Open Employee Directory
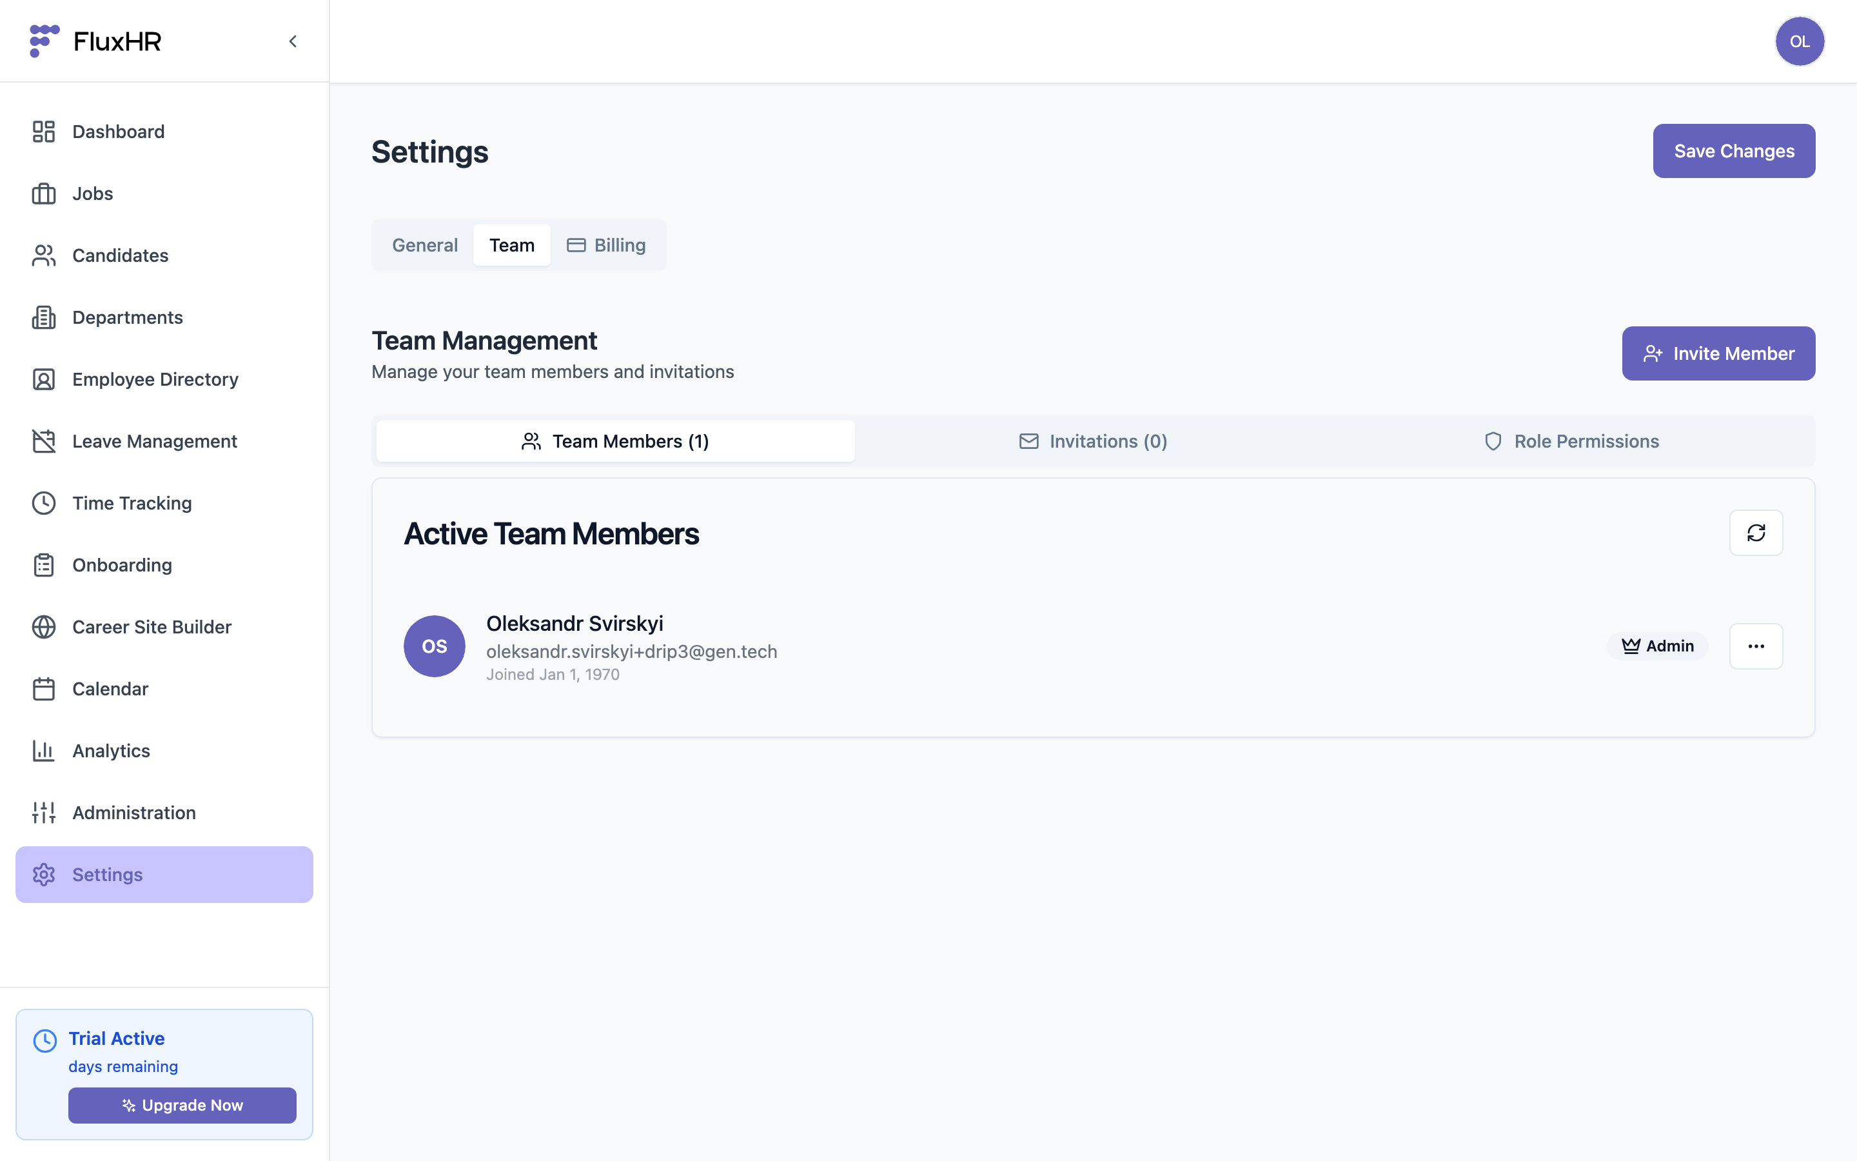The height and width of the screenshot is (1161, 1857). tap(164, 379)
